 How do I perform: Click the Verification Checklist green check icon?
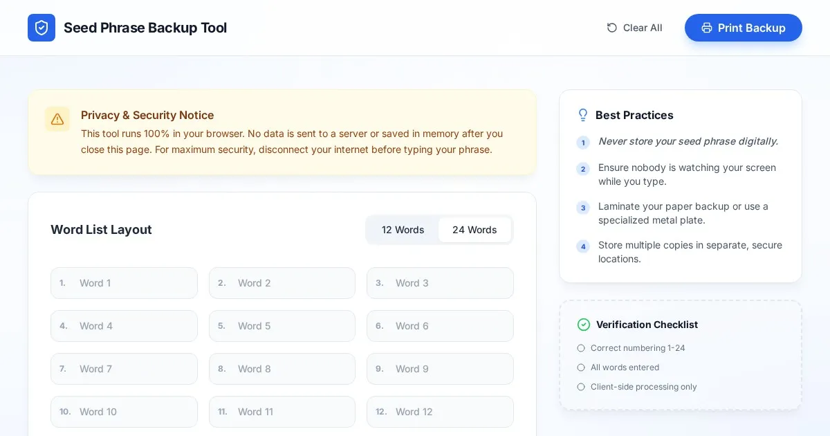(584, 325)
